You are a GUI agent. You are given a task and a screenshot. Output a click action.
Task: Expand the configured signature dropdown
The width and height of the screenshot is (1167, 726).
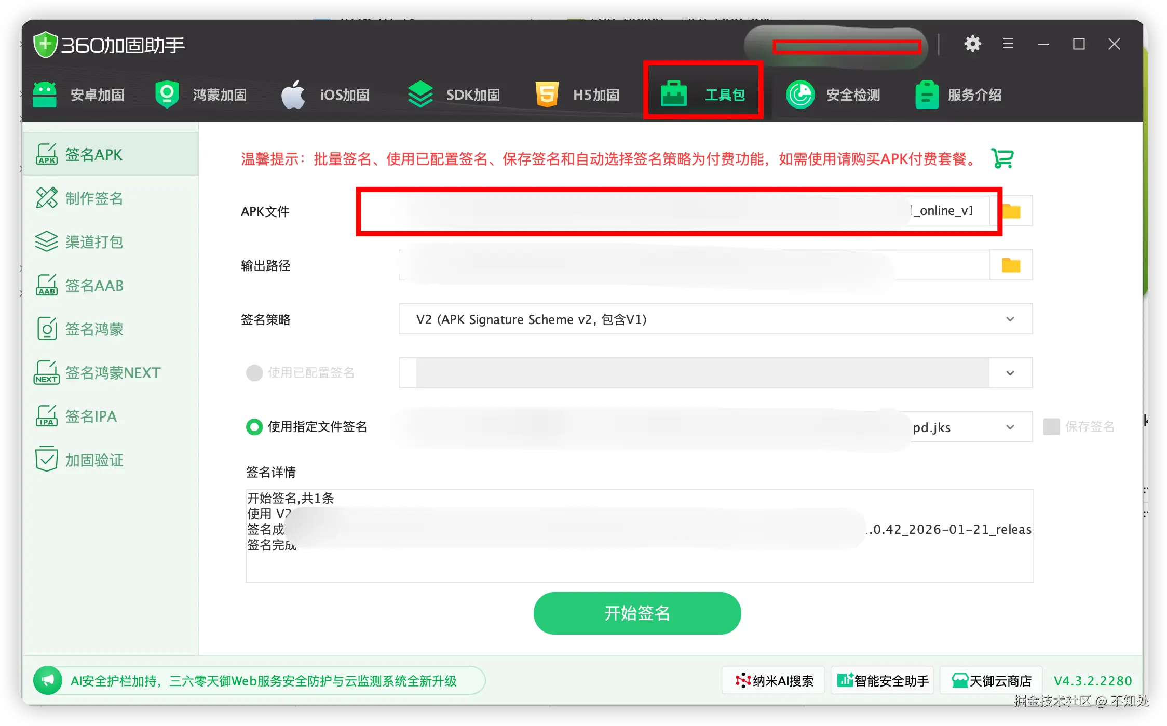click(1010, 373)
